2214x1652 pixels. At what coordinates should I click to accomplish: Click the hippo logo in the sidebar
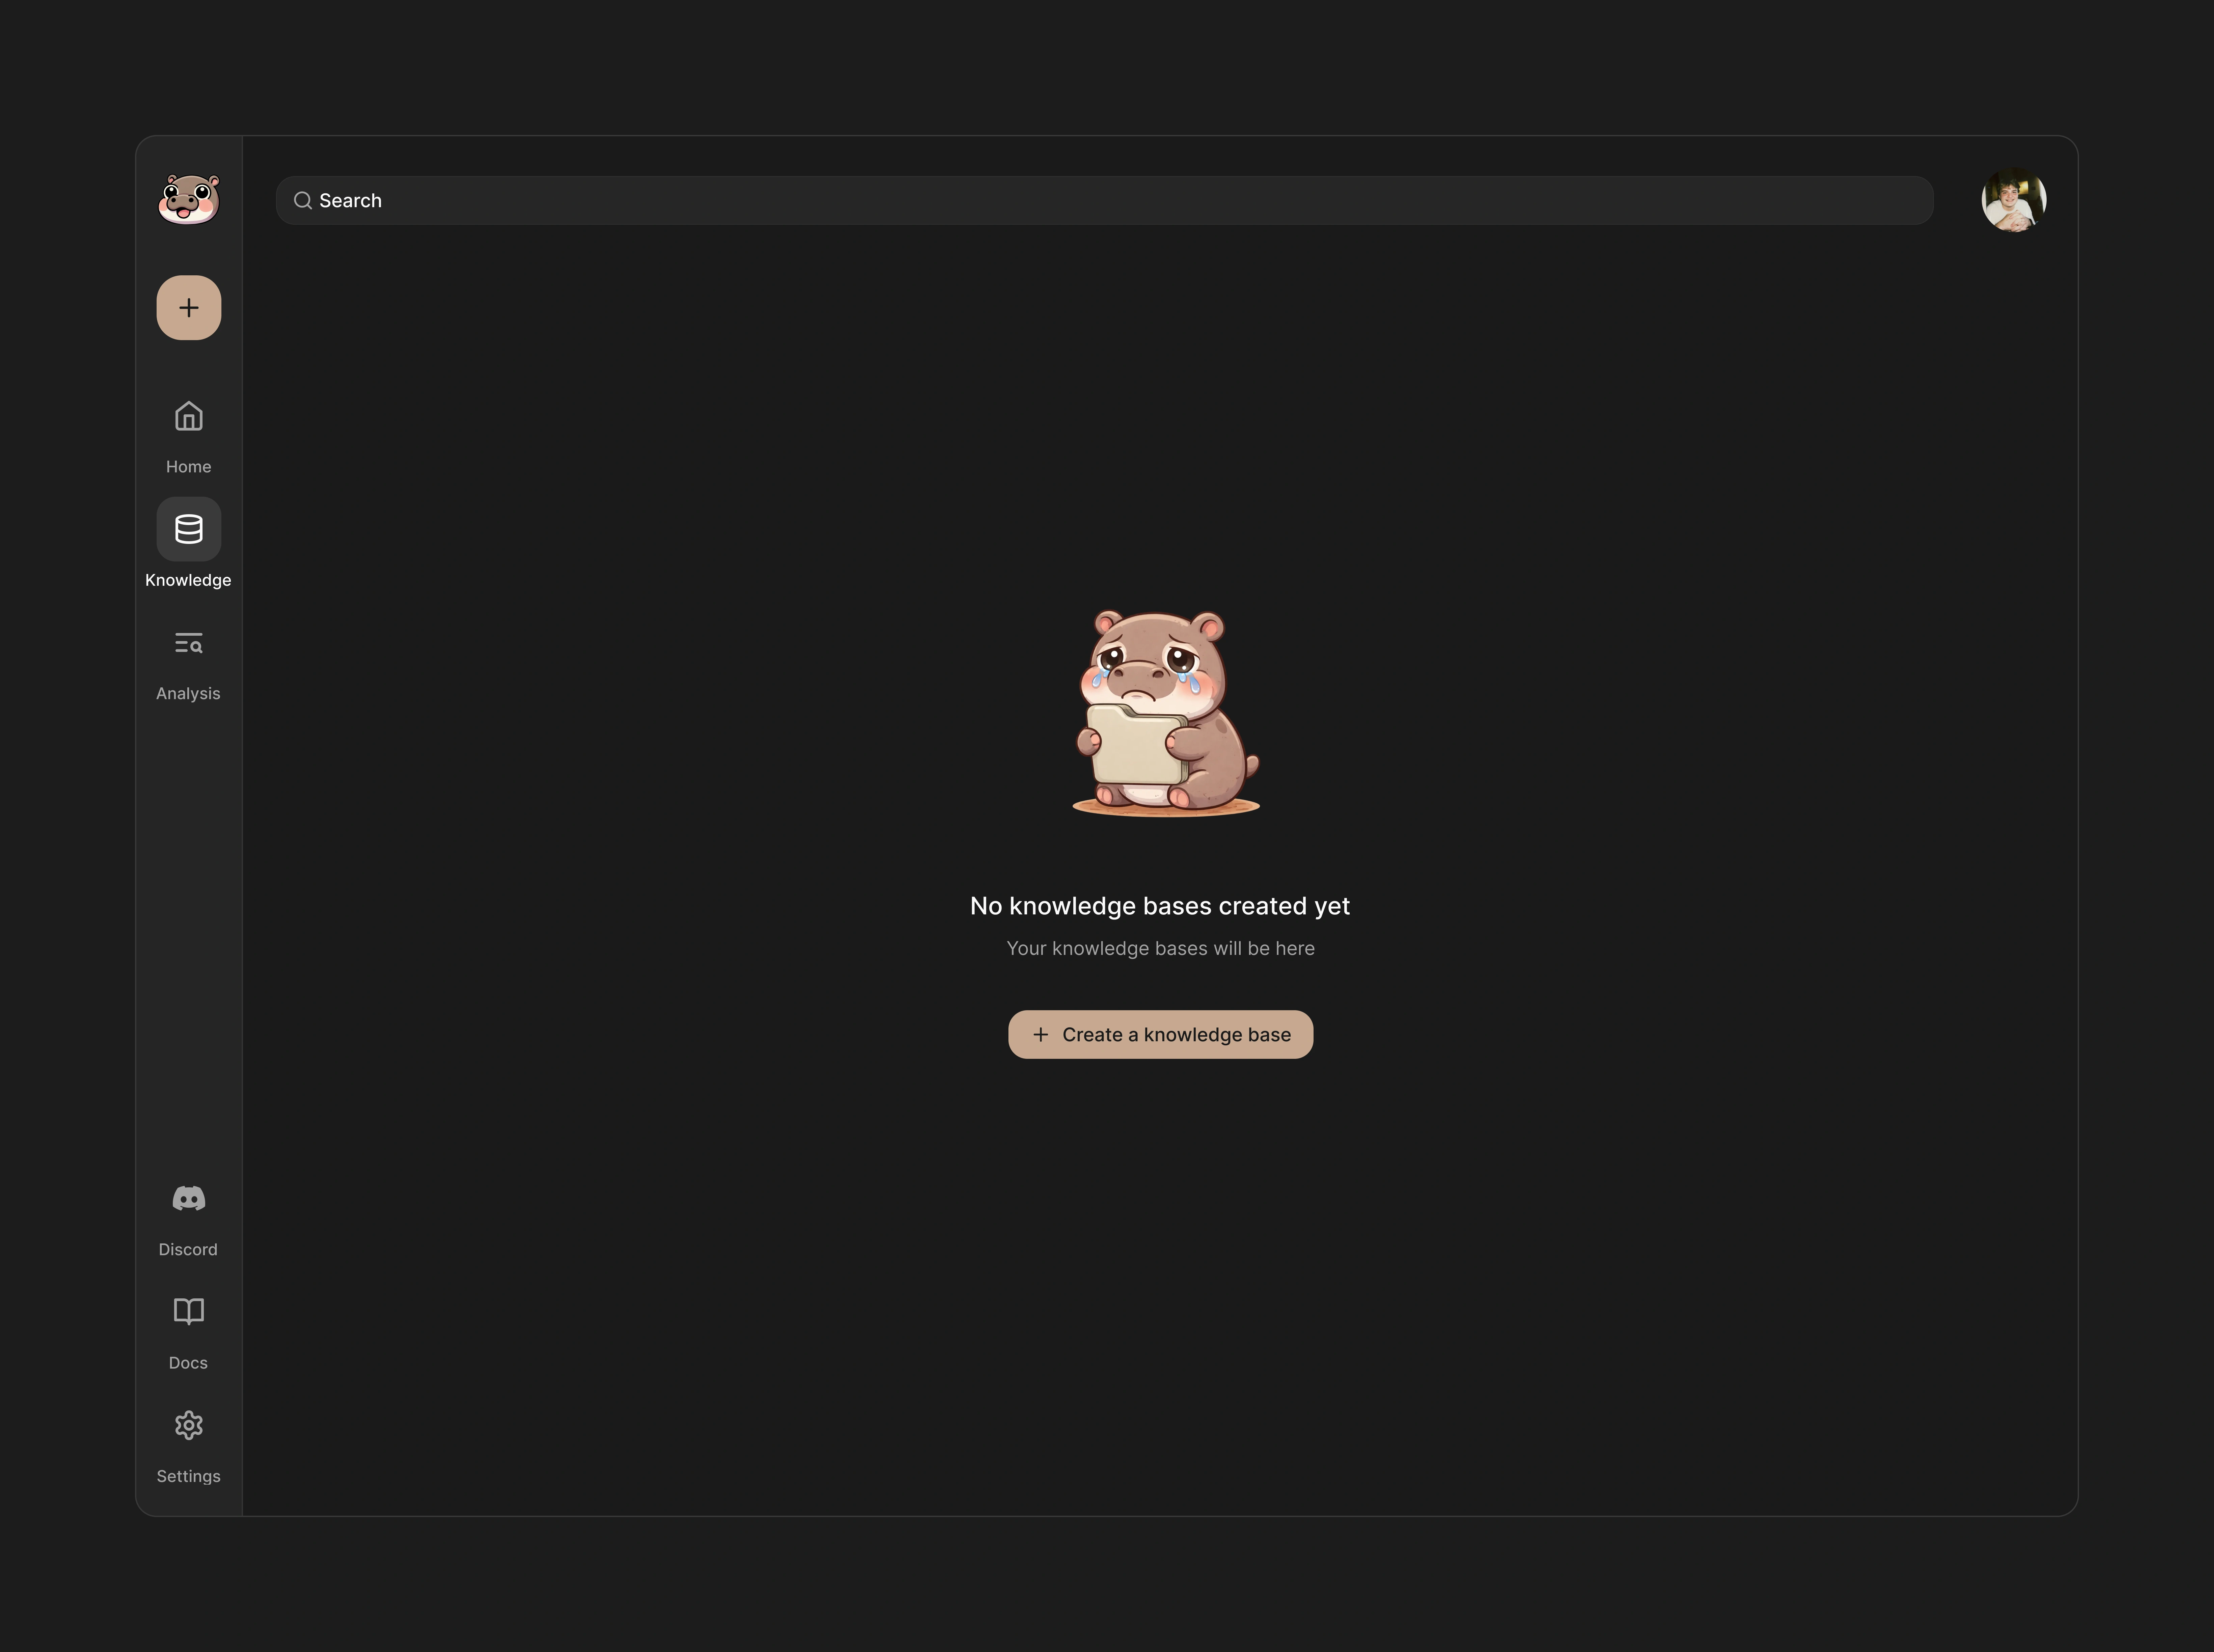coord(188,199)
